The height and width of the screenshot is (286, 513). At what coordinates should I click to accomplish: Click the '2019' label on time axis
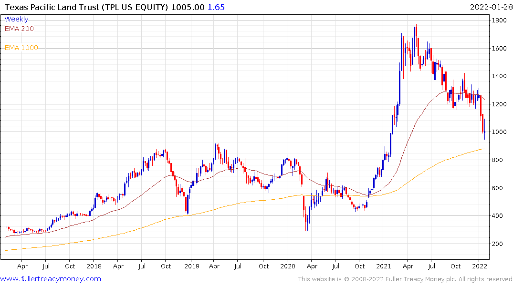[192, 266]
